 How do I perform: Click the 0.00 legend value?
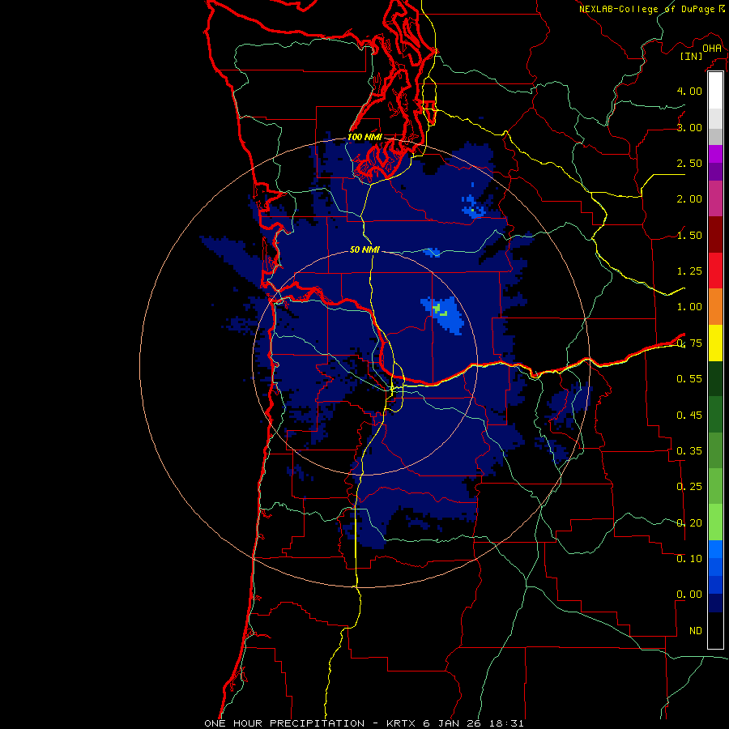coord(689,595)
